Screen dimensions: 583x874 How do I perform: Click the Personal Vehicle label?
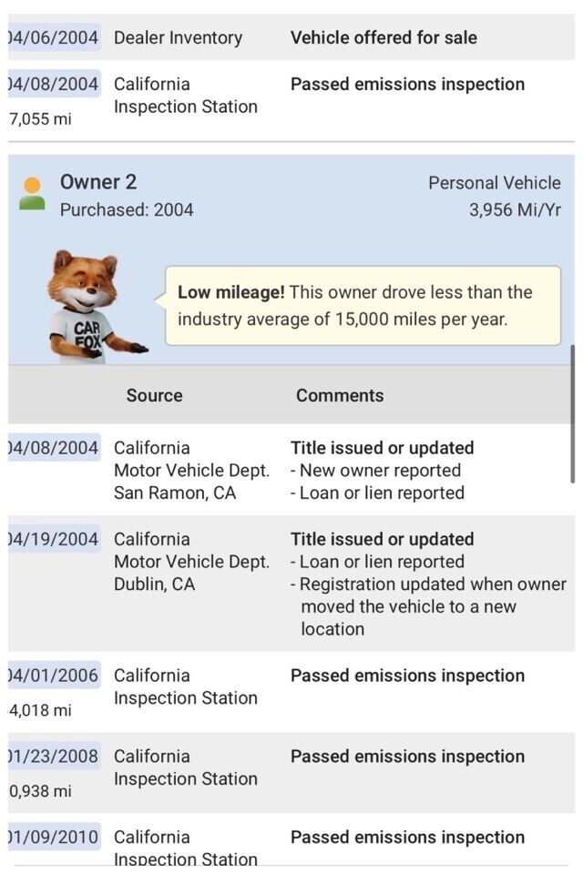tap(495, 183)
